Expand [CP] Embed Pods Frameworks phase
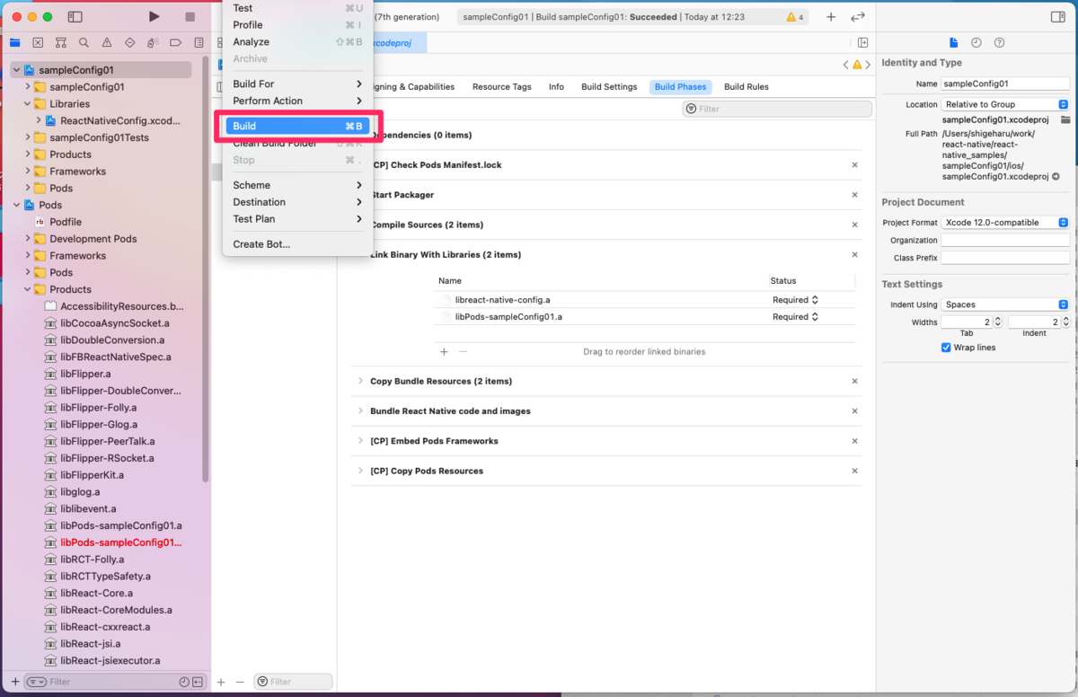This screenshot has height=697, width=1078. (360, 441)
